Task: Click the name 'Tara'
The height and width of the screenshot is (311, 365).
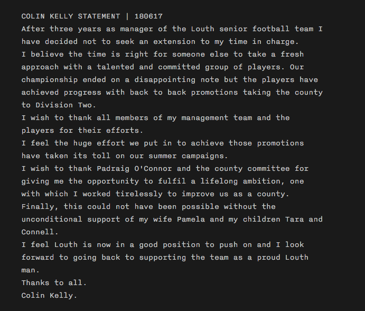Action: click(x=294, y=219)
